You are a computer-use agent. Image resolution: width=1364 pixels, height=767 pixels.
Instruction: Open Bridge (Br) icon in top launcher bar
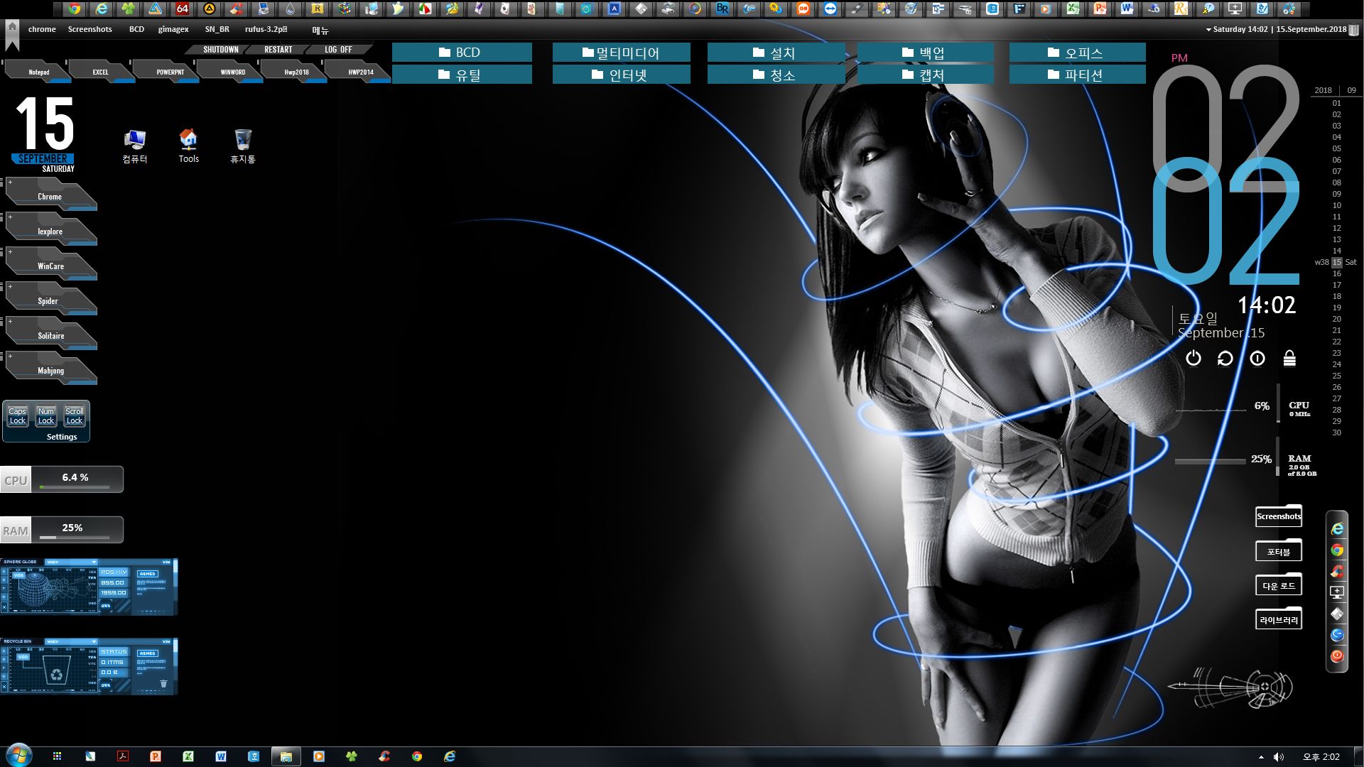(722, 9)
